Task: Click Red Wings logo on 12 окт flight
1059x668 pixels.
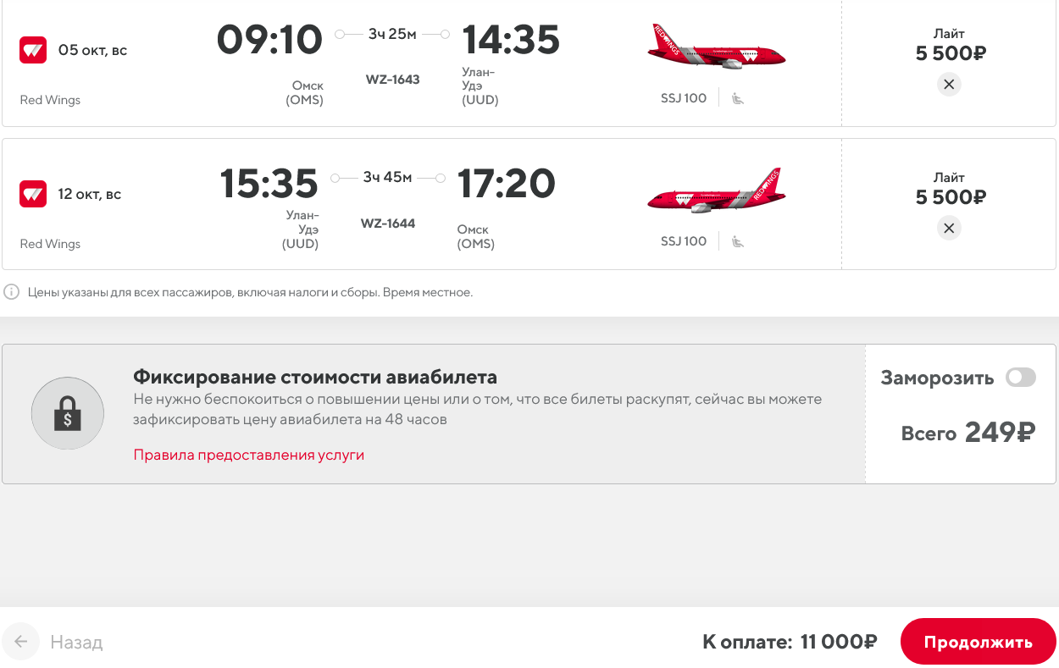Action: 33,194
